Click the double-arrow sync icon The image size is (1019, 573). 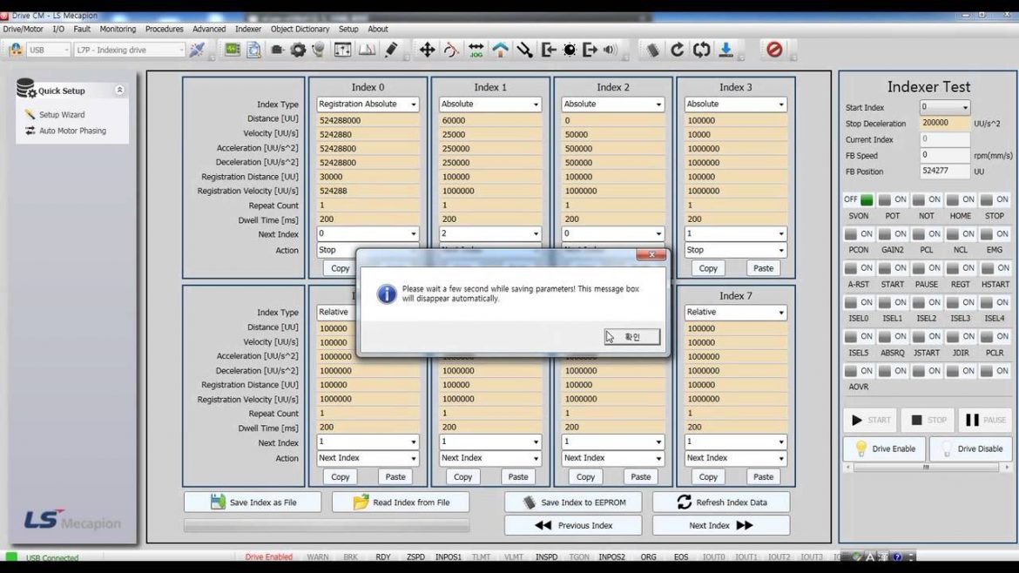pos(701,50)
